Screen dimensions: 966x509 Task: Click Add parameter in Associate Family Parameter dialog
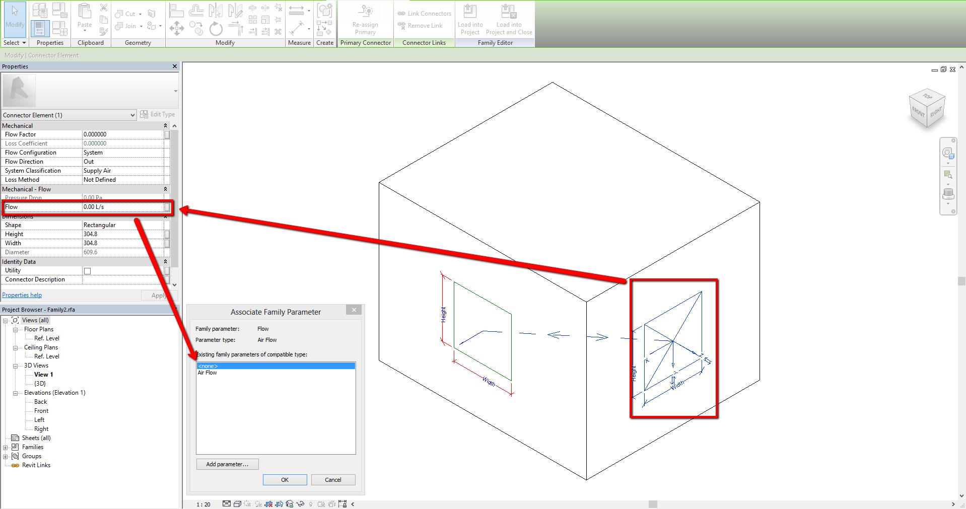point(227,464)
